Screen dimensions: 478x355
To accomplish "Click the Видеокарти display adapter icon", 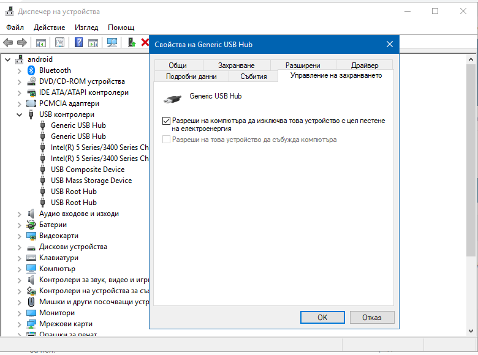I will (31, 236).
